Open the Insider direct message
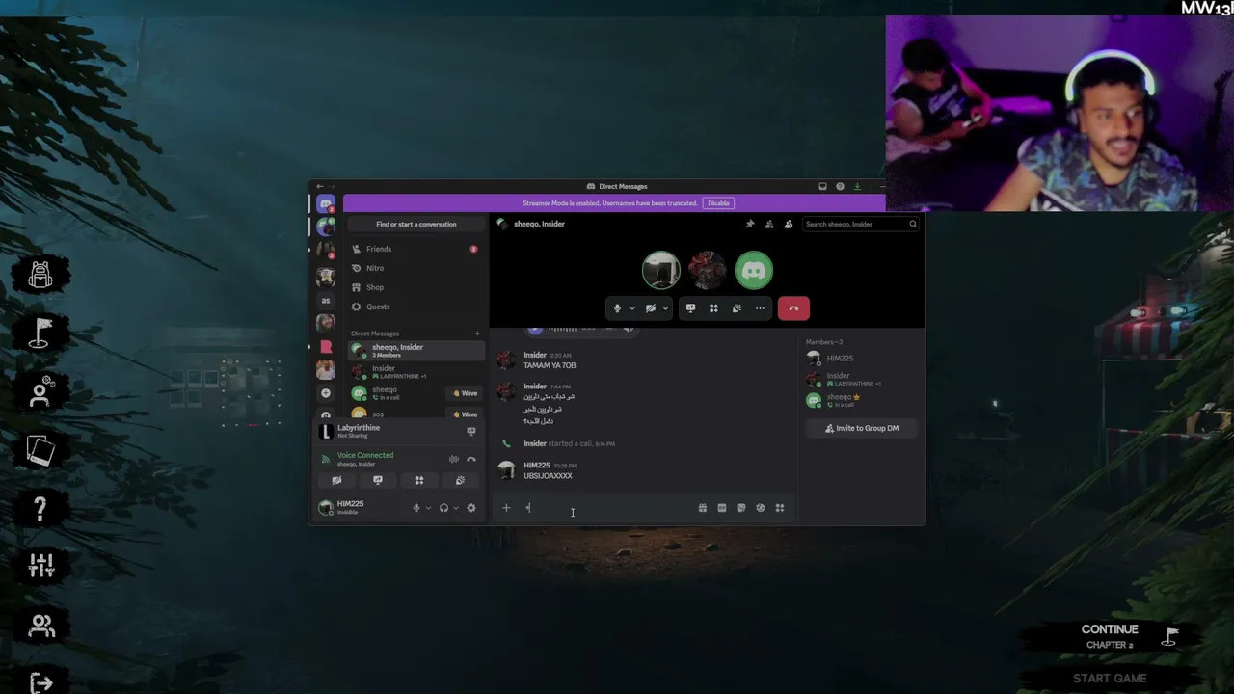Screen dimensions: 1234x694 tap(416, 371)
